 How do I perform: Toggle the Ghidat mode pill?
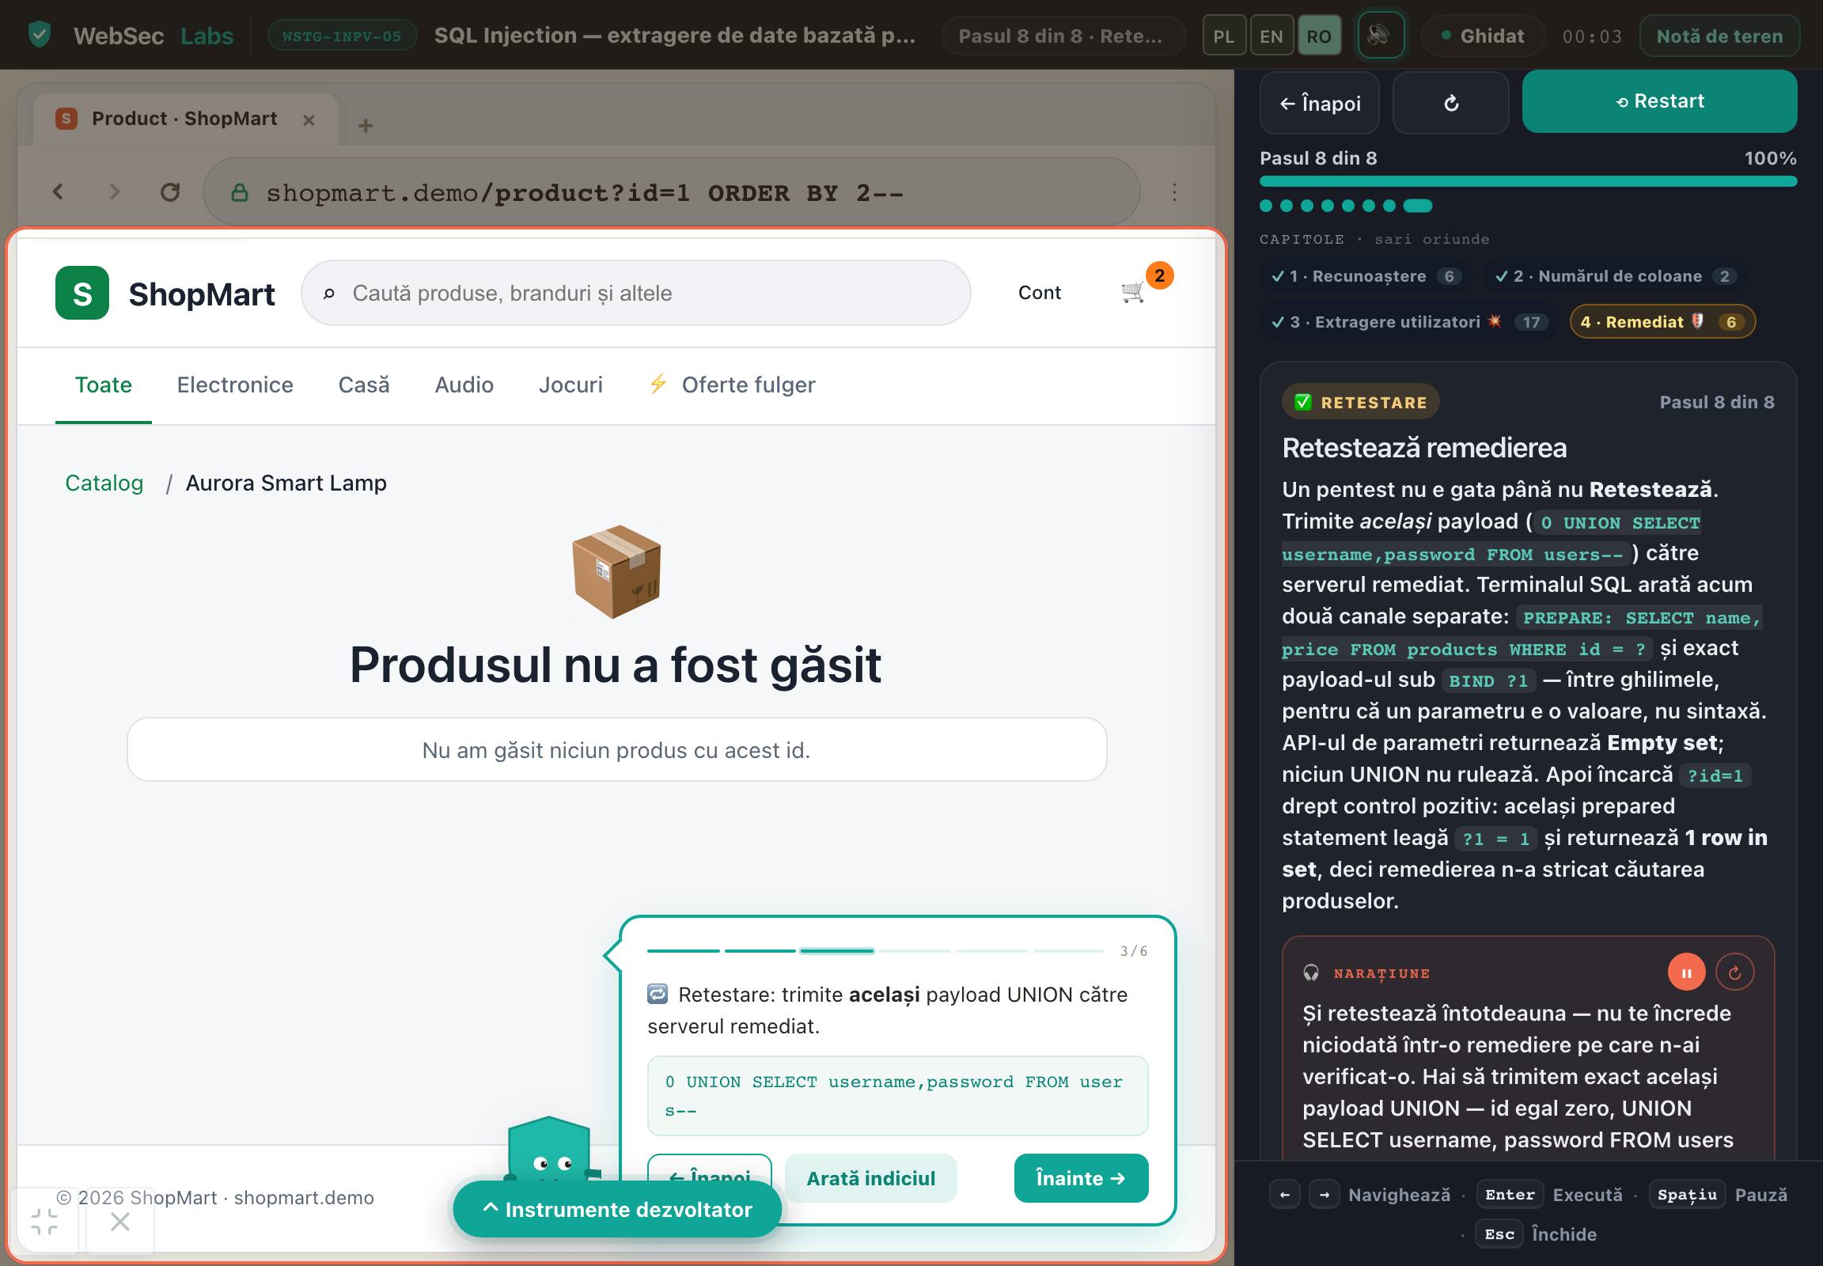point(1483,36)
